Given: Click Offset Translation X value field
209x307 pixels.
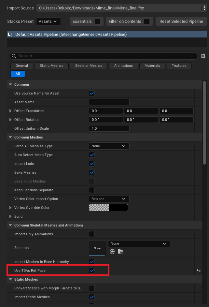Looking at the screenshot, I should pyautogui.click(x=106, y=111).
